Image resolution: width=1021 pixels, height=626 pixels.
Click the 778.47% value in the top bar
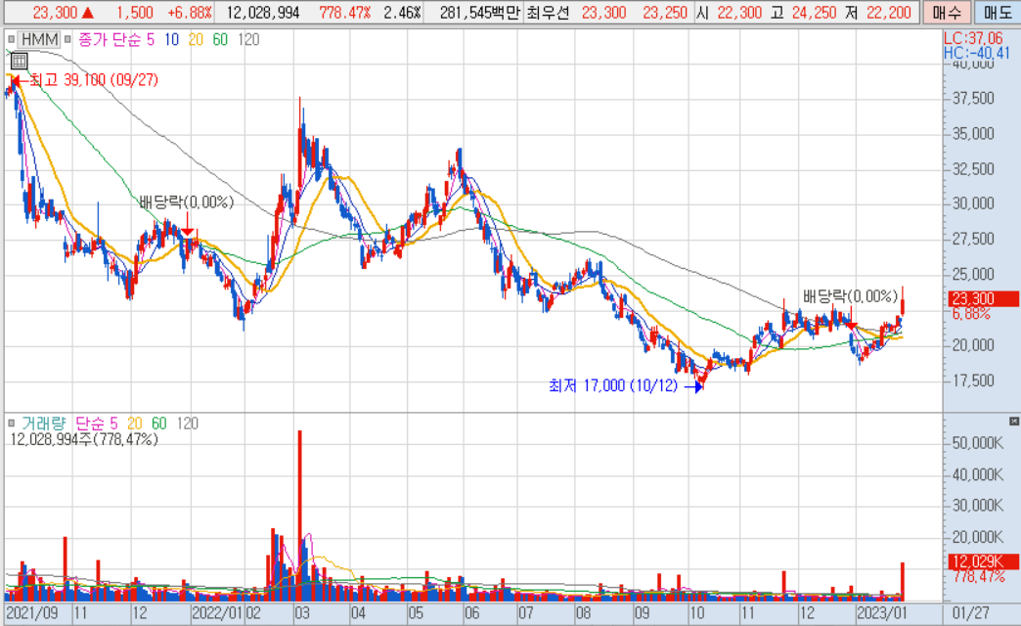[x=345, y=13]
